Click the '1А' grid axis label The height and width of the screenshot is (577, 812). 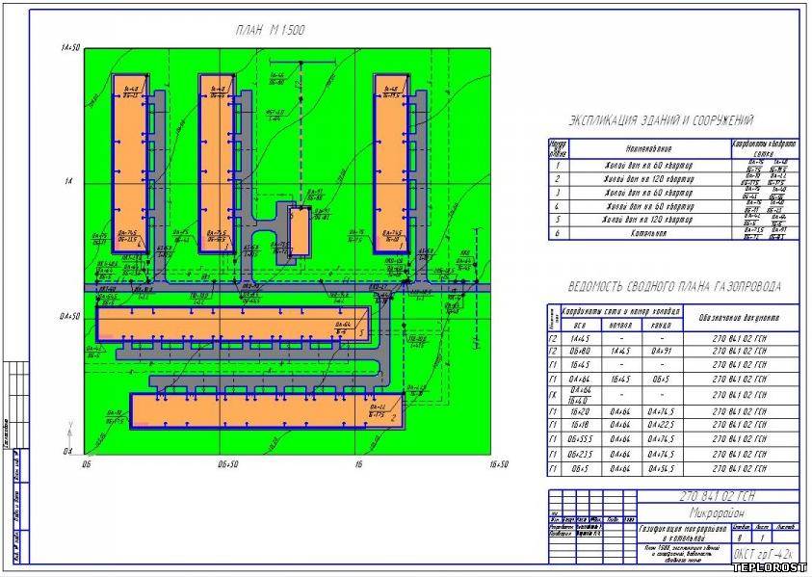pyautogui.click(x=69, y=182)
